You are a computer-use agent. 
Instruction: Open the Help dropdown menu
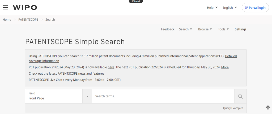pos(212,8)
